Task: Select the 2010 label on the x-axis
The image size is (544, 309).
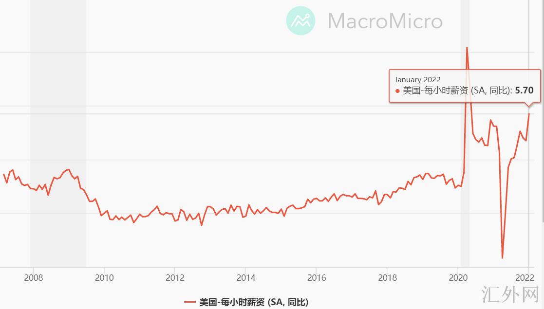Action: click(104, 278)
